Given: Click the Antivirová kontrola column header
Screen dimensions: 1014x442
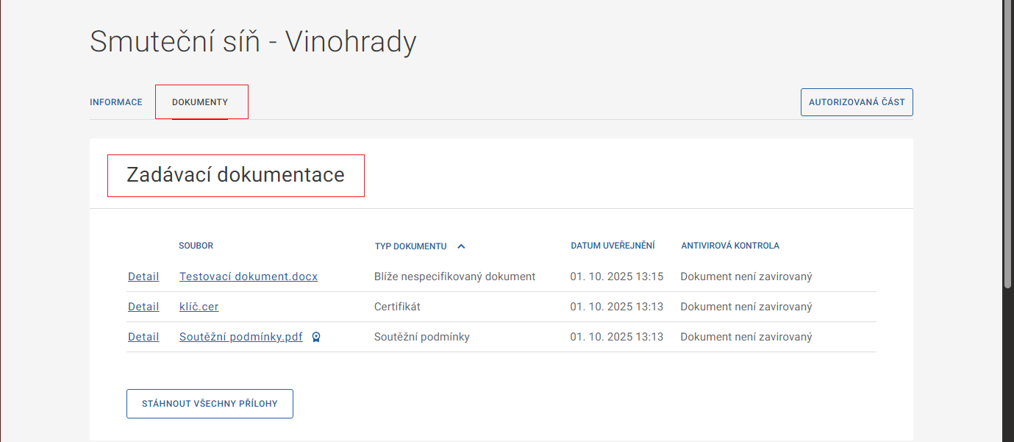Looking at the screenshot, I should [729, 246].
